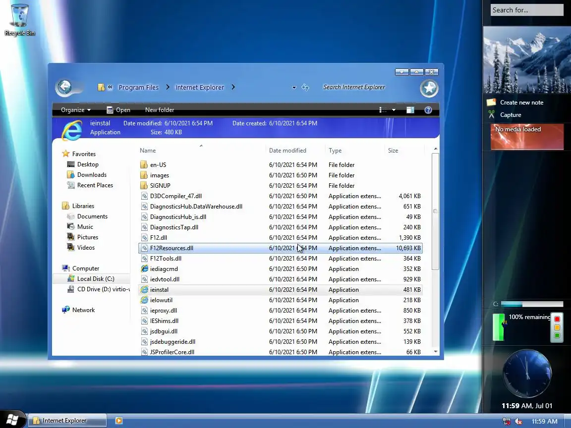This screenshot has height=428, width=571.
Task: Click the double chevron before Program Files
Action: tap(110, 87)
